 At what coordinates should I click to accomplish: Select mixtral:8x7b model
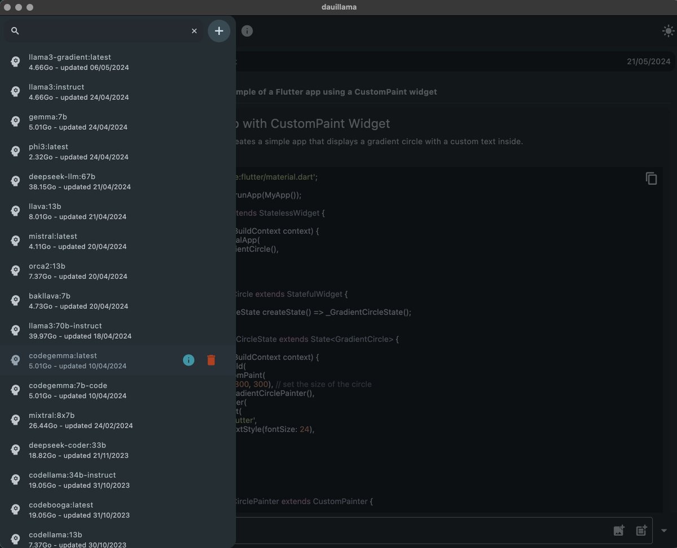click(118, 420)
